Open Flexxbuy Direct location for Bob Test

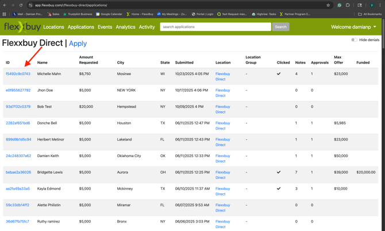tap(222, 109)
